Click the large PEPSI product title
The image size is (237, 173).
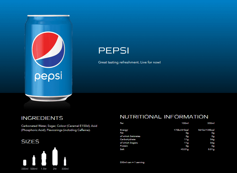tap(113, 51)
